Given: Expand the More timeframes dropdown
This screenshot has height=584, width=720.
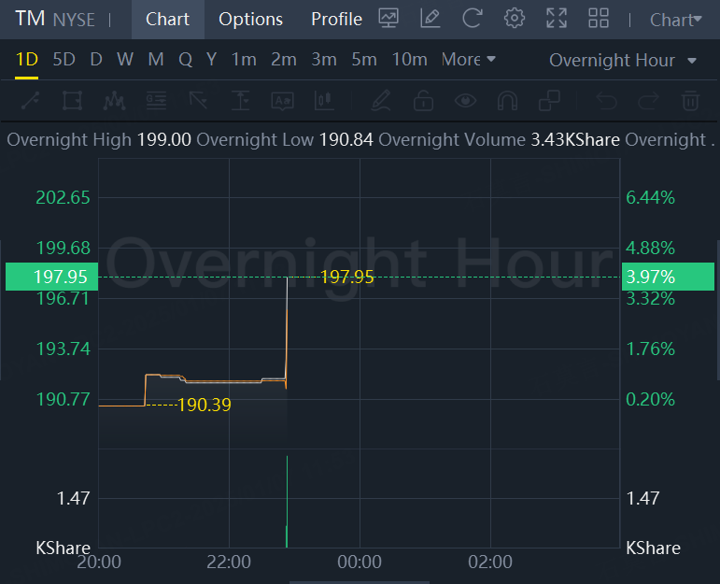Looking at the screenshot, I should coord(469,59).
